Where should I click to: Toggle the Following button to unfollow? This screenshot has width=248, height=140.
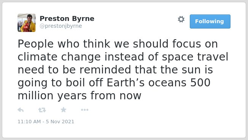(x=210, y=22)
